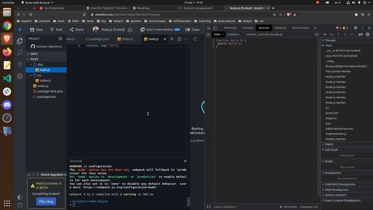Run snippet with Ctrl+Enter button
373x210 pixels.
(x=288, y=207)
